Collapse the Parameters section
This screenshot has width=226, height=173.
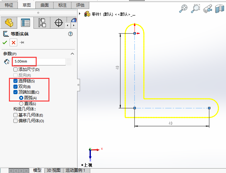coord(72,54)
